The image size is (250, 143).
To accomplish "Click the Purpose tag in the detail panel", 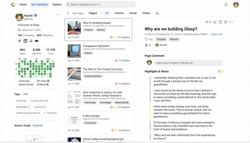I will coord(161,39).
